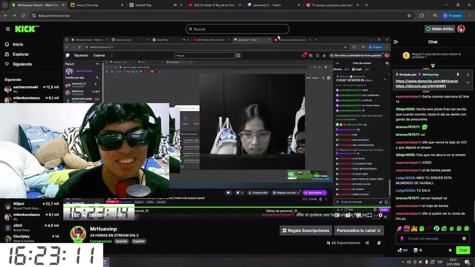Click the user icon beside share
Viewport: 475px width, 267px height.
379,243
